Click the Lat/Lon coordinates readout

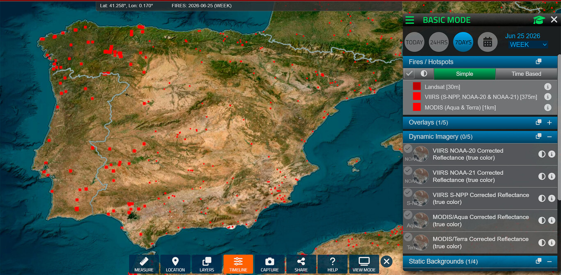[126, 6]
